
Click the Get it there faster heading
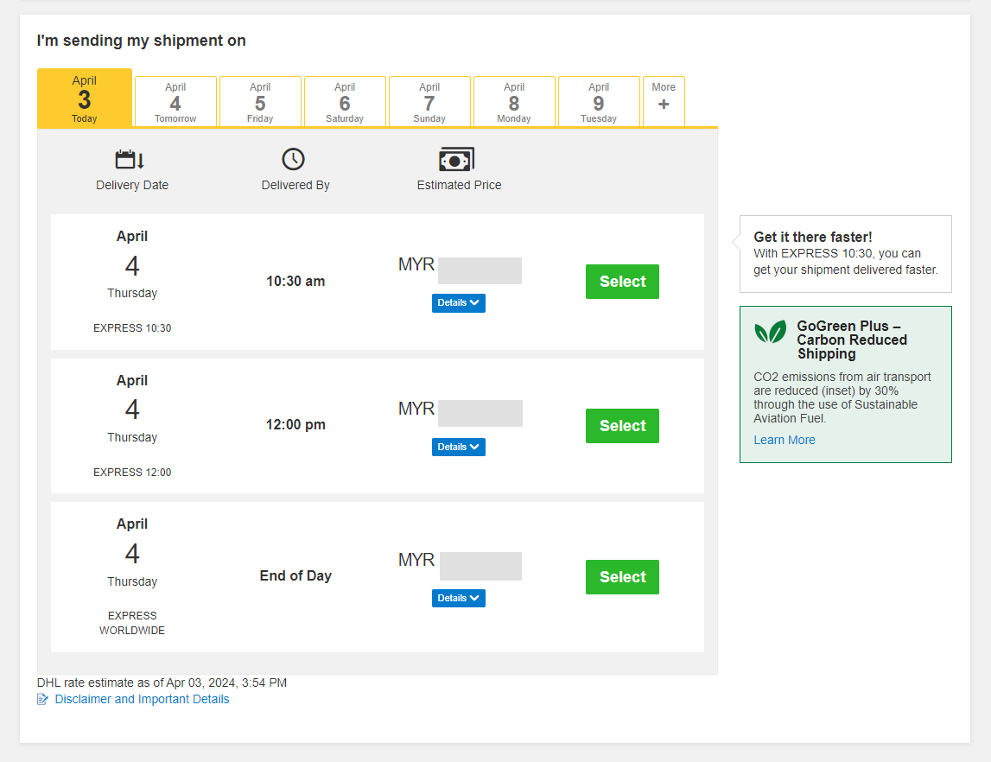(x=813, y=237)
